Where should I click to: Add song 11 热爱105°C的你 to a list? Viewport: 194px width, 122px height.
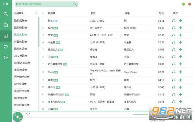tap(181, 94)
